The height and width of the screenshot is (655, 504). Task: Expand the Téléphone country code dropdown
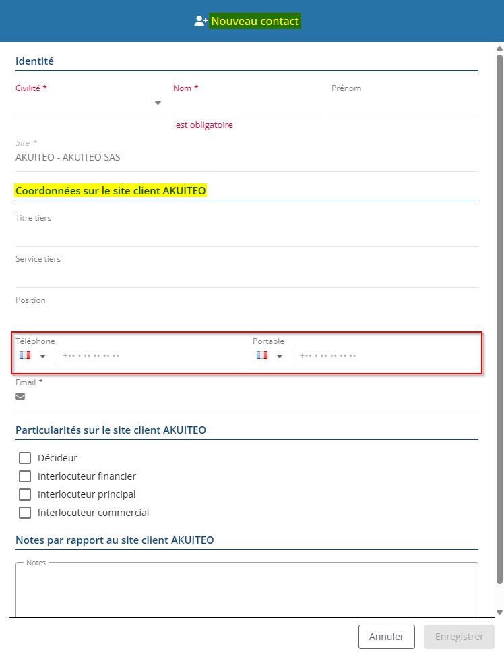42,356
